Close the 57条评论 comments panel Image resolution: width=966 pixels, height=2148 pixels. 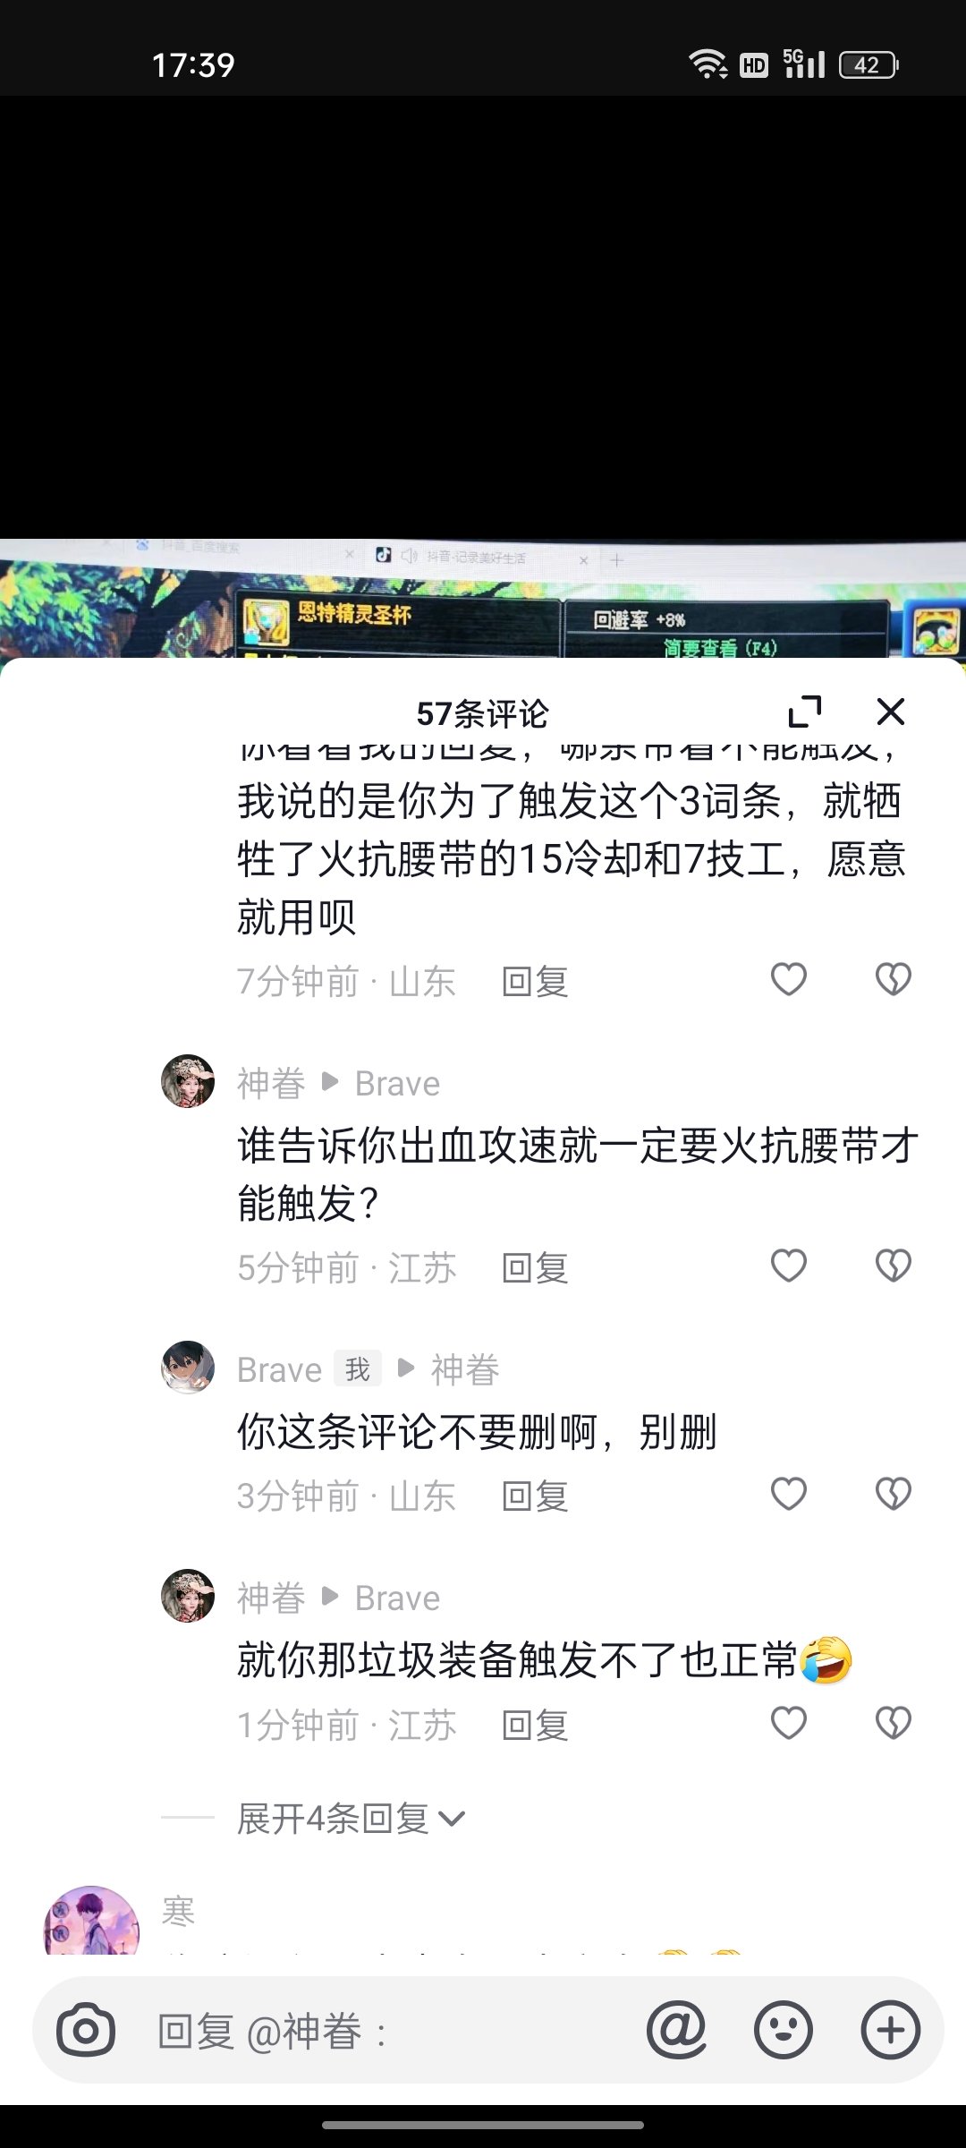point(891,712)
